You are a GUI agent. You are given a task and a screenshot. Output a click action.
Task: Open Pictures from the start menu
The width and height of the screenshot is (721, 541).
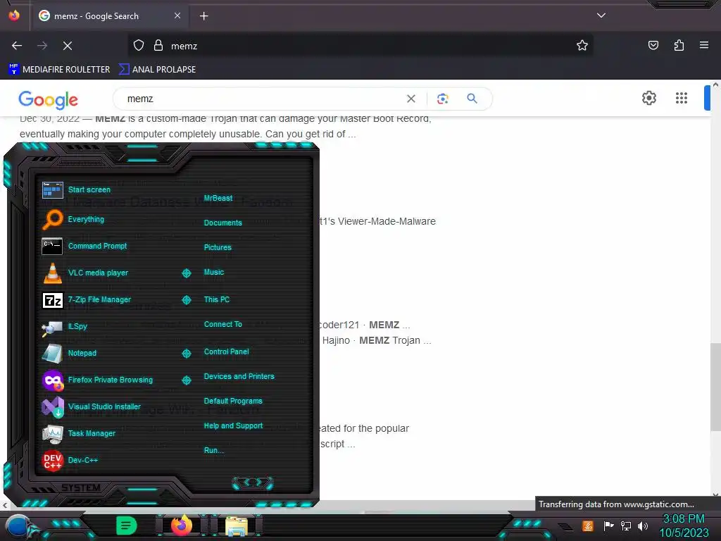point(218,247)
